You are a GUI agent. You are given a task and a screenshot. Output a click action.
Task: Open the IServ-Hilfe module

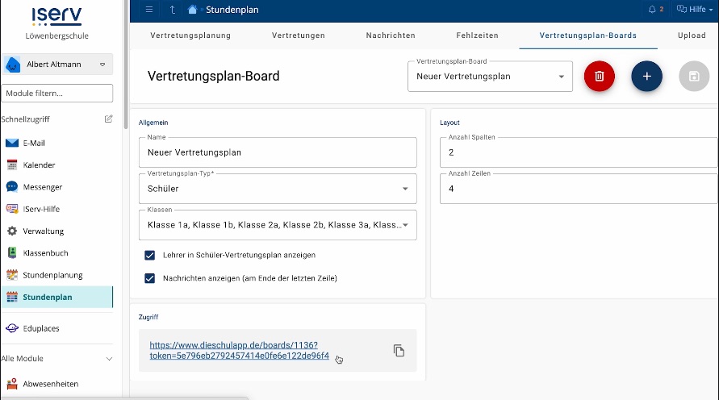56,209
